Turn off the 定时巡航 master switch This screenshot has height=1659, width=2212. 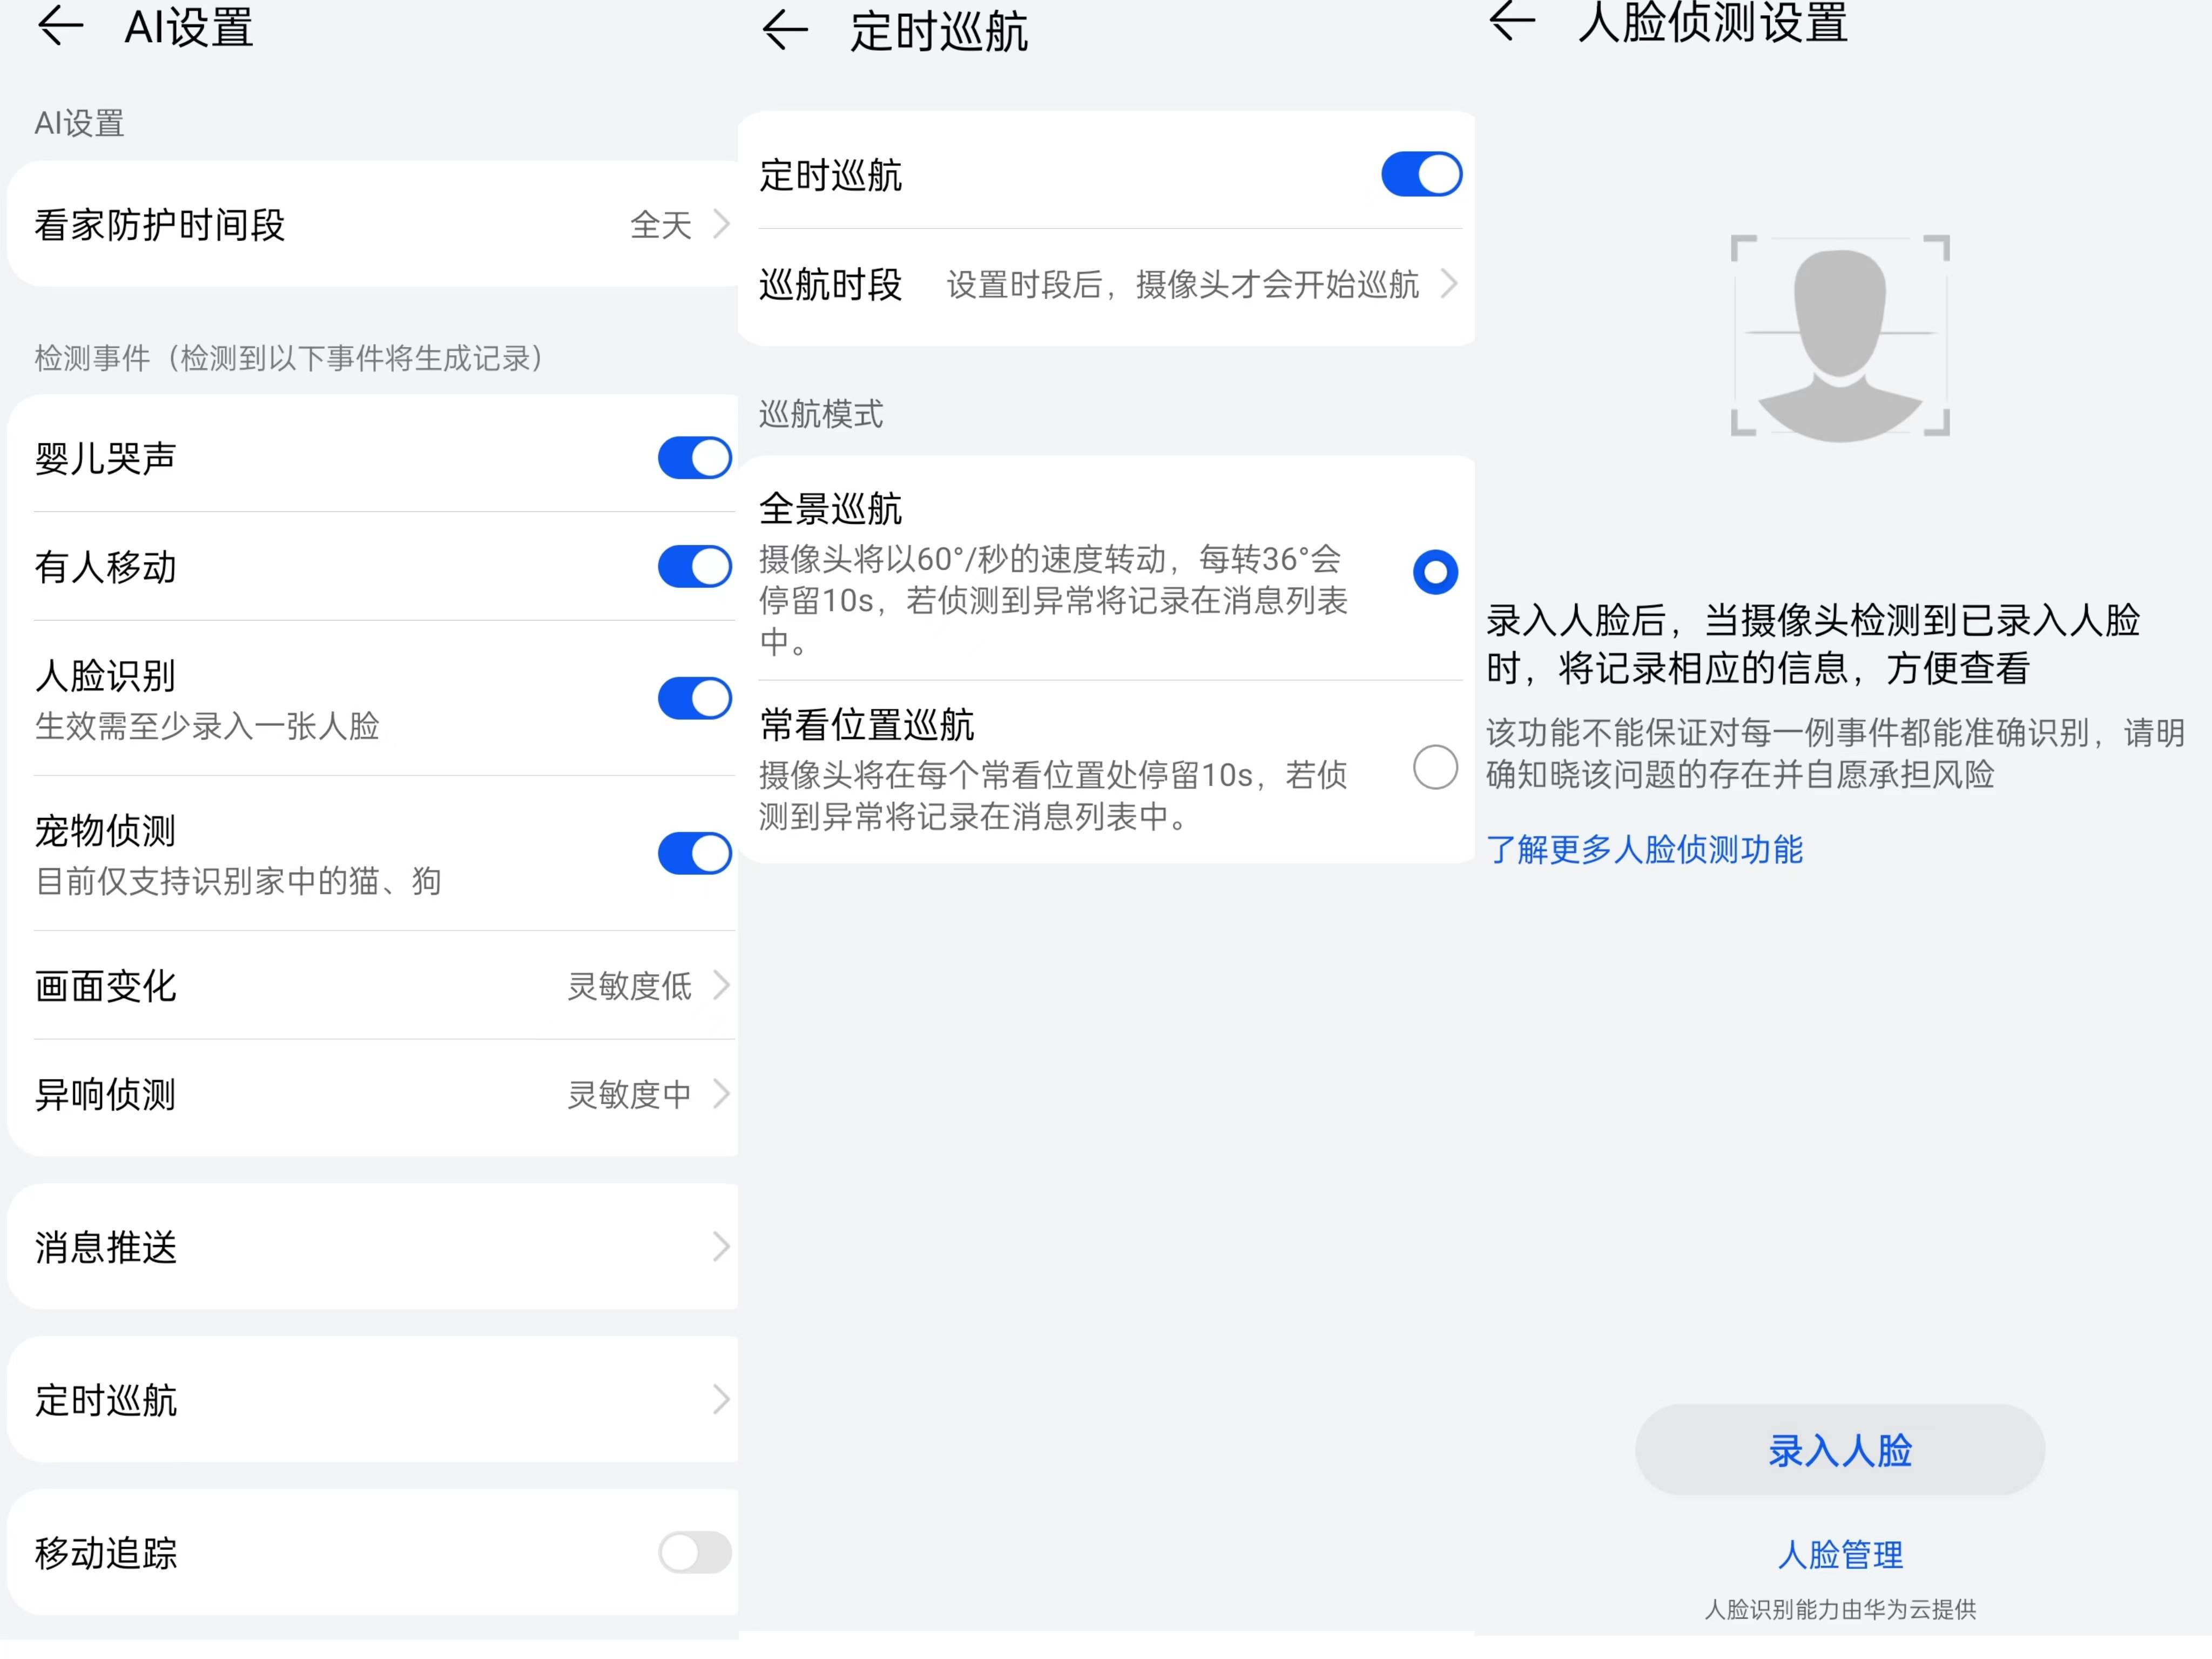(1421, 174)
